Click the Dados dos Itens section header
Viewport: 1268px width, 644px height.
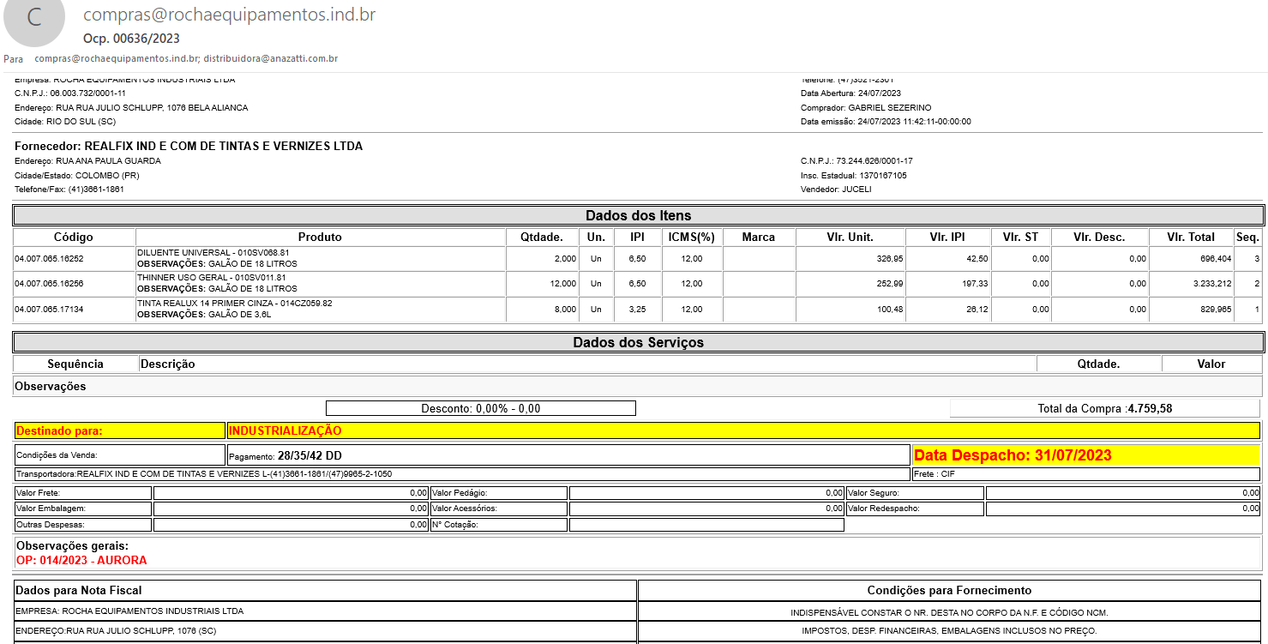pyautogui.click(x=638, y=215)
